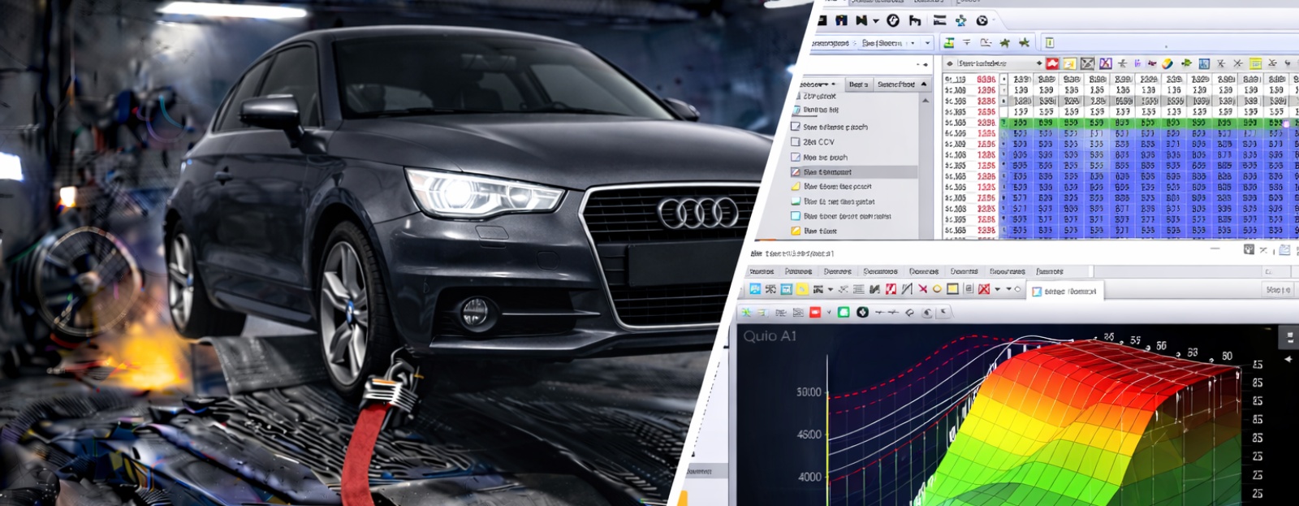Select the tab with the colorful icon above the chart
This screenshot has height=506, width=1299.
coord(1064,291)
